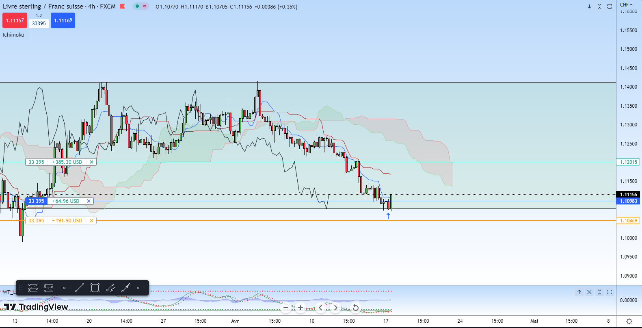The image size is (642, 328).
Task: Choose the arrow line drawing tool
Action: [x=126, y=288]
